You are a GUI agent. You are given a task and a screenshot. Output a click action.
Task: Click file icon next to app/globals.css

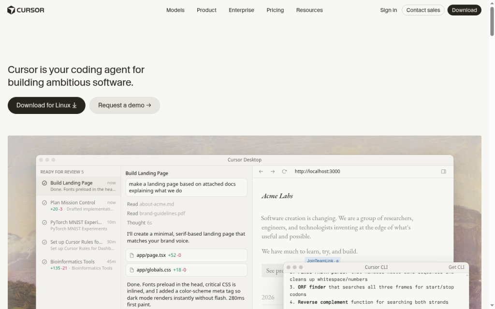point(132,270)
